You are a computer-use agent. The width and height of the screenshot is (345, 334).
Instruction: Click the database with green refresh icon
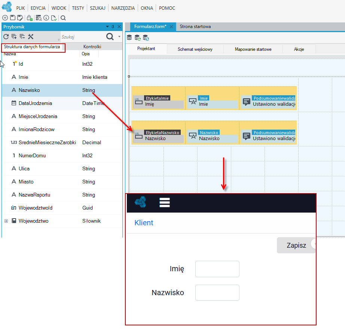pyautogui.click(x=138, y=38)
